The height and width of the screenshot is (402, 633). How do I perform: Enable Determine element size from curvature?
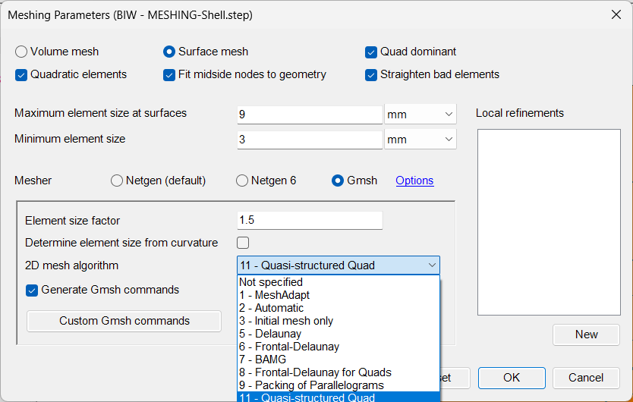[x=243, y=243]
